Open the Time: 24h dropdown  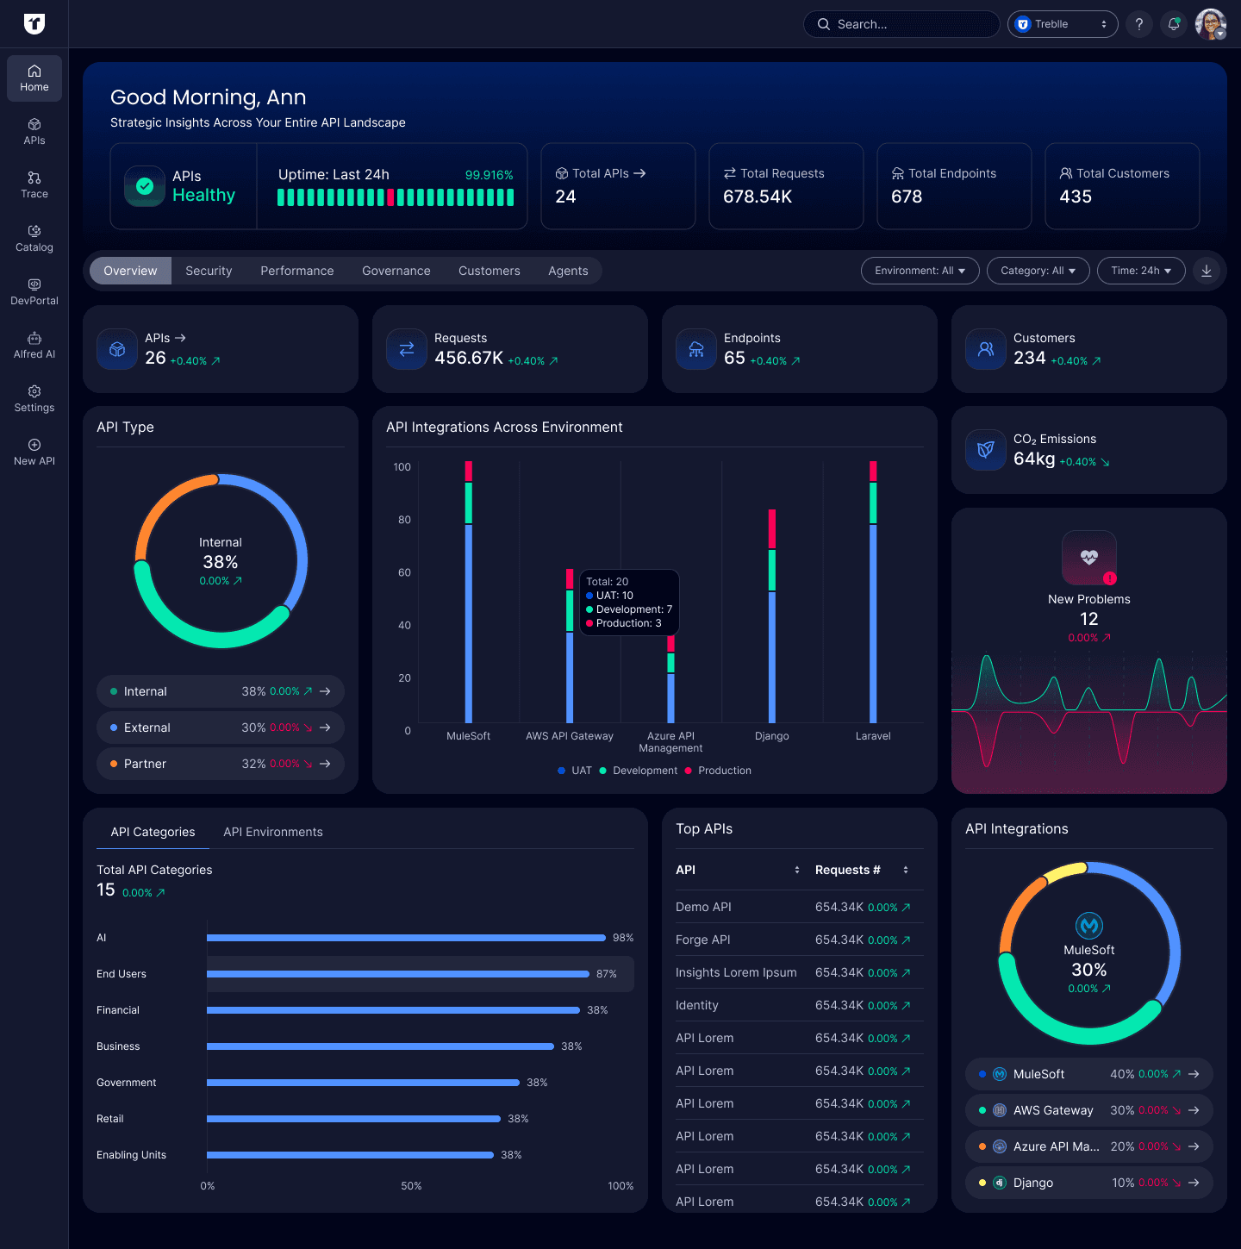coord(1140,271)
